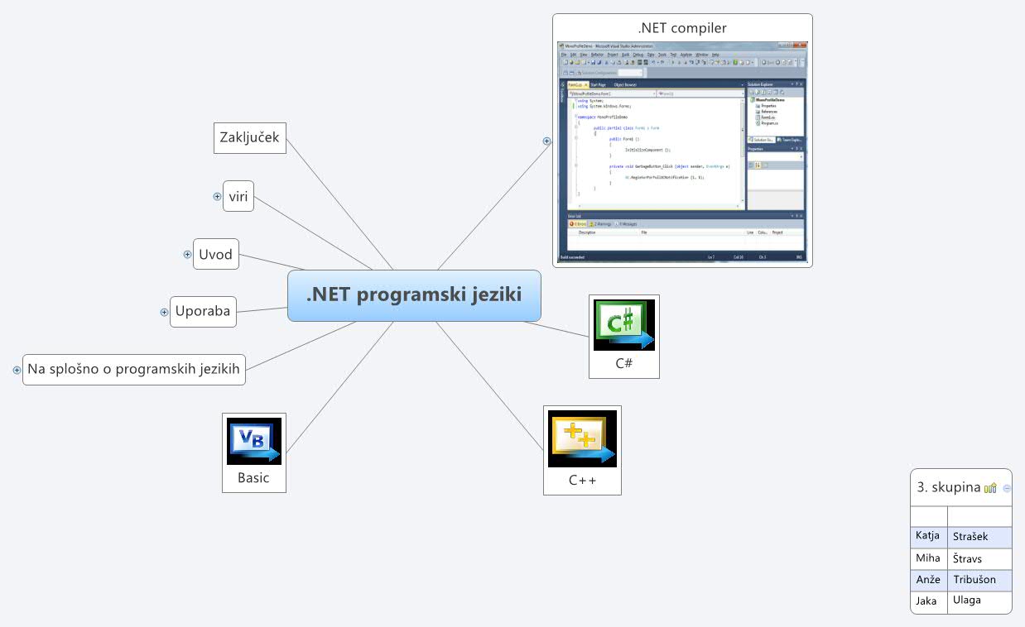Select the Visual Basic (VB) icon
The height and width of the screenshot is (627, 1025).
pos(253,439)
